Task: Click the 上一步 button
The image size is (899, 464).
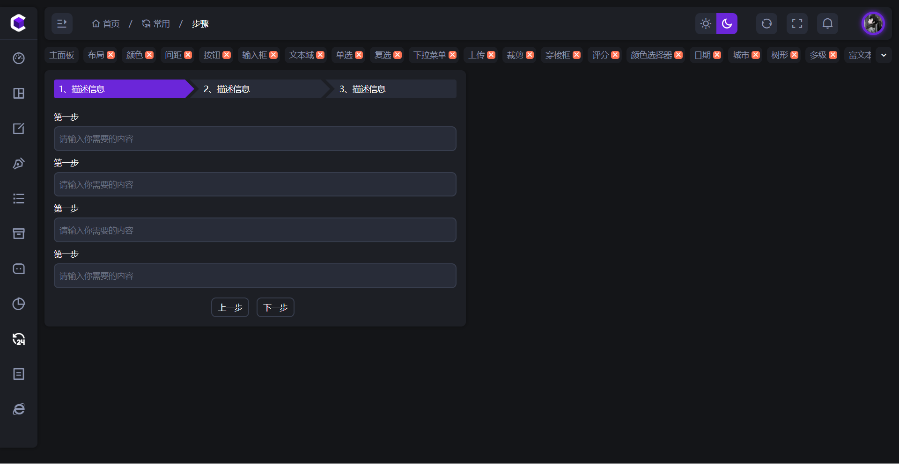Action: [x=230, y=307]
